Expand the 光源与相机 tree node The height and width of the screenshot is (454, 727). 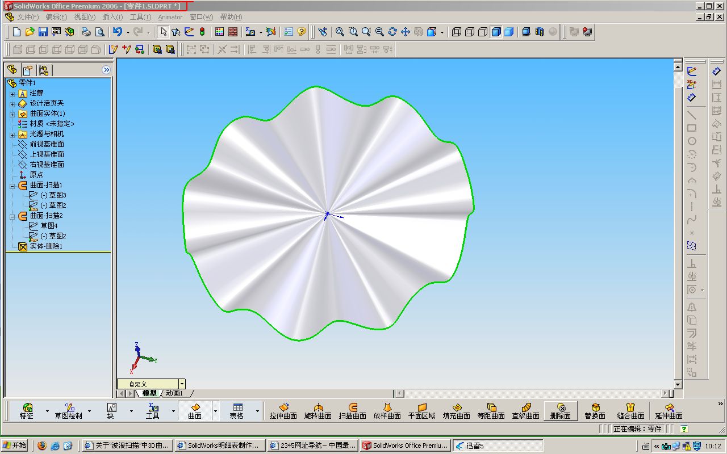point(12,134)
